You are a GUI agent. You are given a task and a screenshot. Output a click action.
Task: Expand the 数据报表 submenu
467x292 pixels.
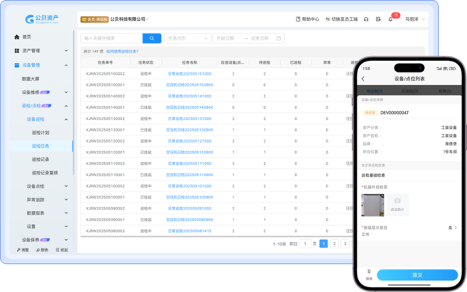click(66, 213)
